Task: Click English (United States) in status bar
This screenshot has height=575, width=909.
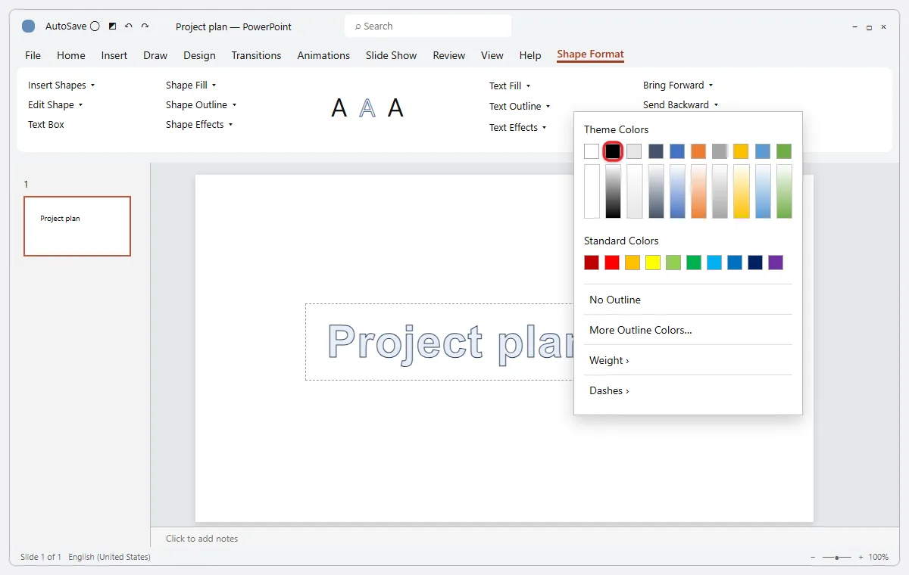Action: coord(109,557)
